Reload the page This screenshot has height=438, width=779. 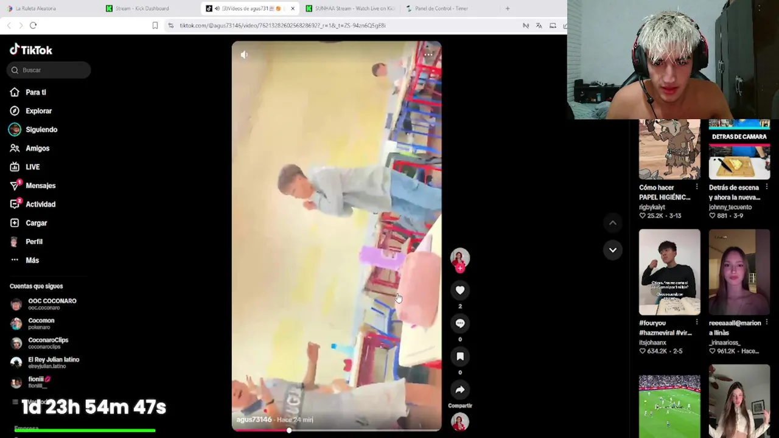click(33, 26)
